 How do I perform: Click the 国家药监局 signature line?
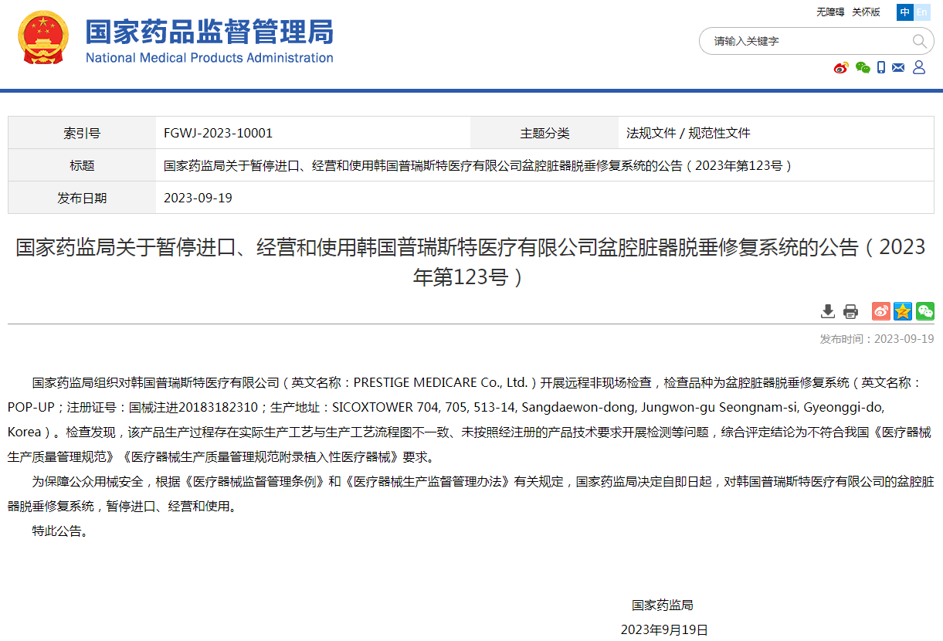coord(663,605)
